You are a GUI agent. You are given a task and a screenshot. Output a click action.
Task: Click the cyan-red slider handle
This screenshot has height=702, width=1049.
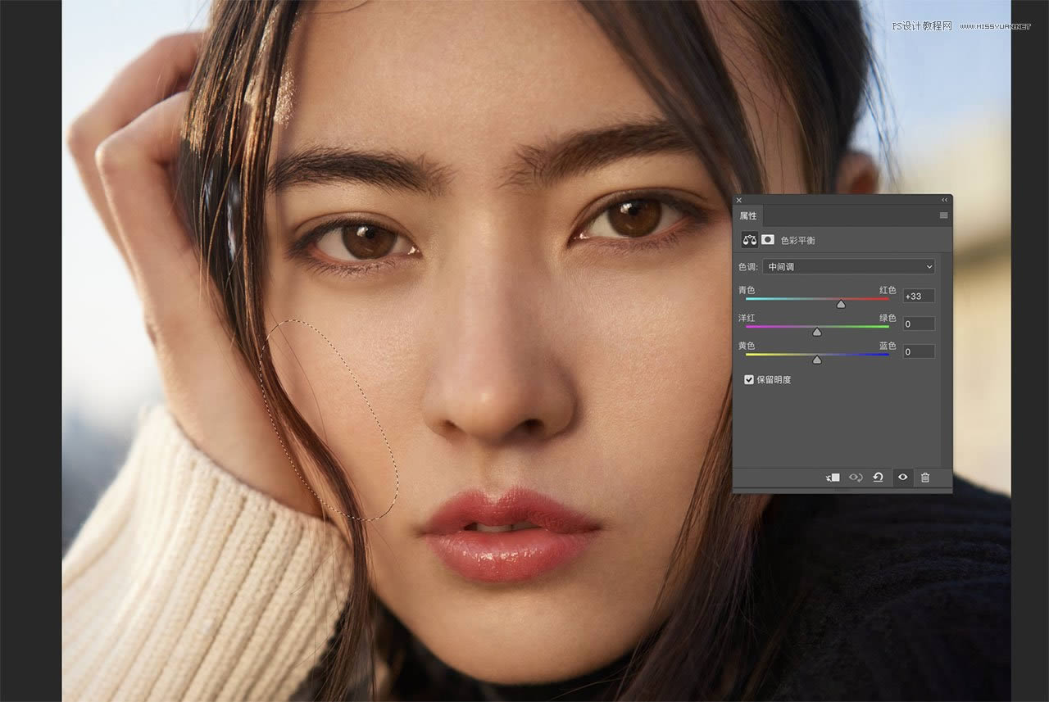(x=841, y=304)
